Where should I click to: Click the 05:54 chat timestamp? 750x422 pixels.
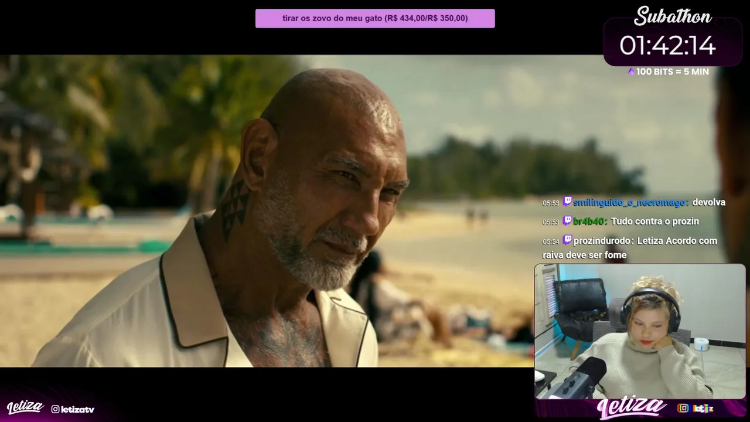click(551, 241)
